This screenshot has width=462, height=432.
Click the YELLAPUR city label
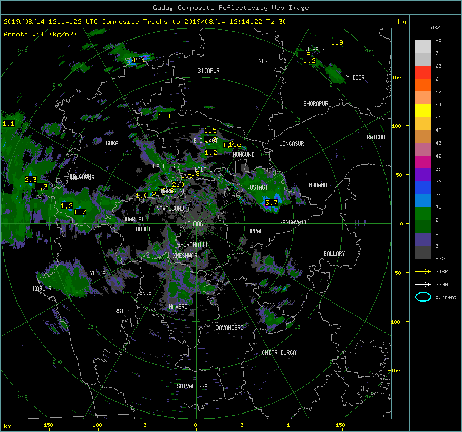point(102,273)
